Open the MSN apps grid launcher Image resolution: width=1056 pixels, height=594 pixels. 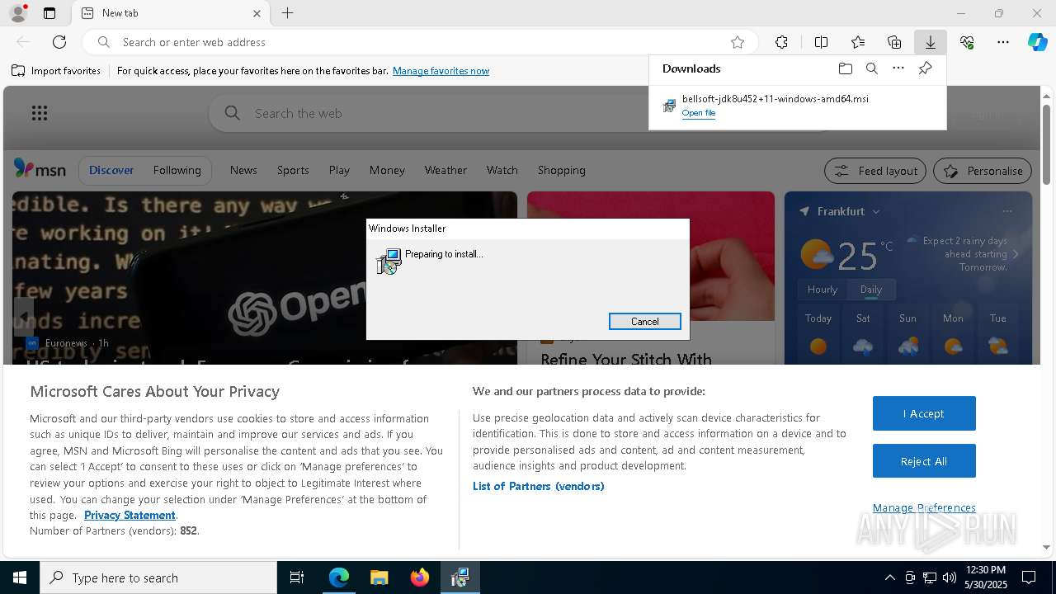click(x=40, y=113)
